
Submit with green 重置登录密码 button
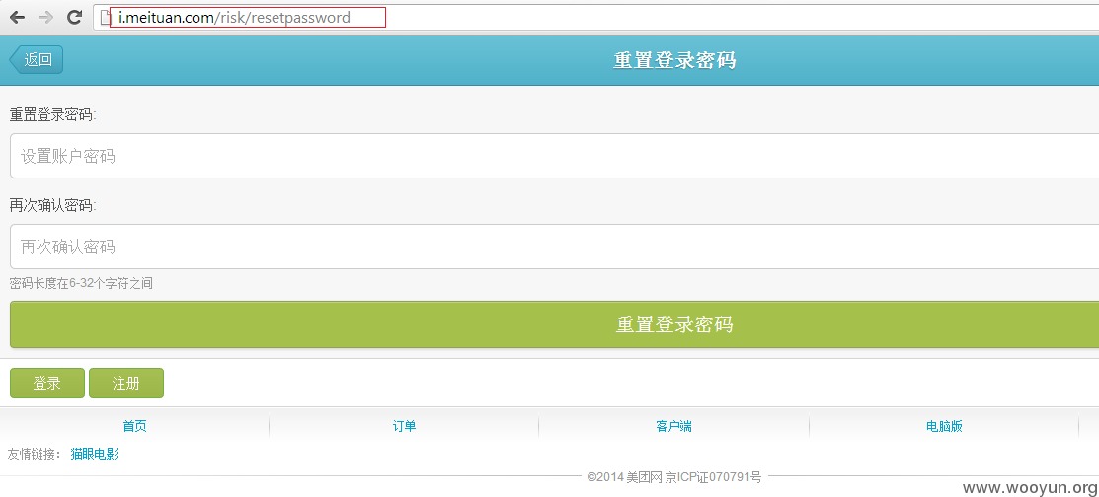(554, 324)
